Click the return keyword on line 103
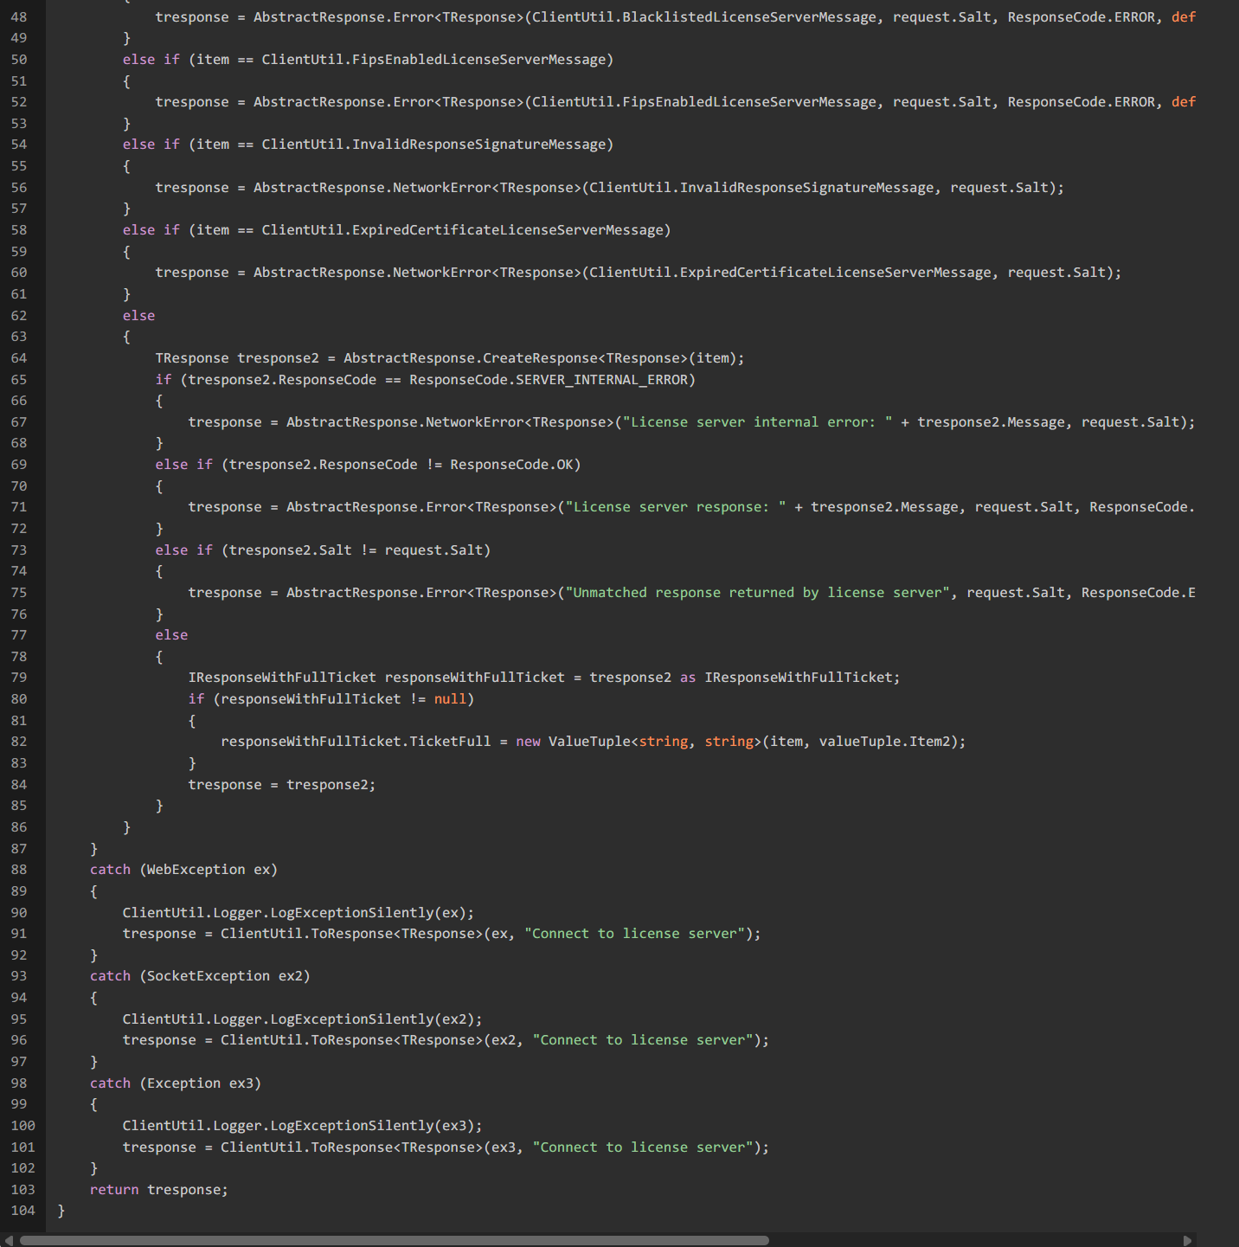Image resolution: width=1239 pixels, height=1247 pixels. click(114, 1190)
